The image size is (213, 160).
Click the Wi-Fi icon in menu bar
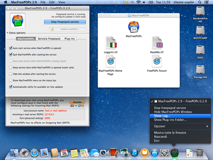[138, 2]
